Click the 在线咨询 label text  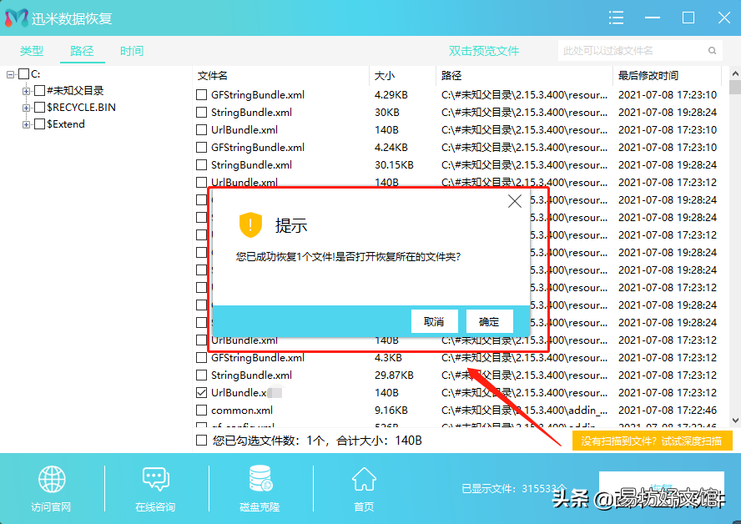point(155,507)
